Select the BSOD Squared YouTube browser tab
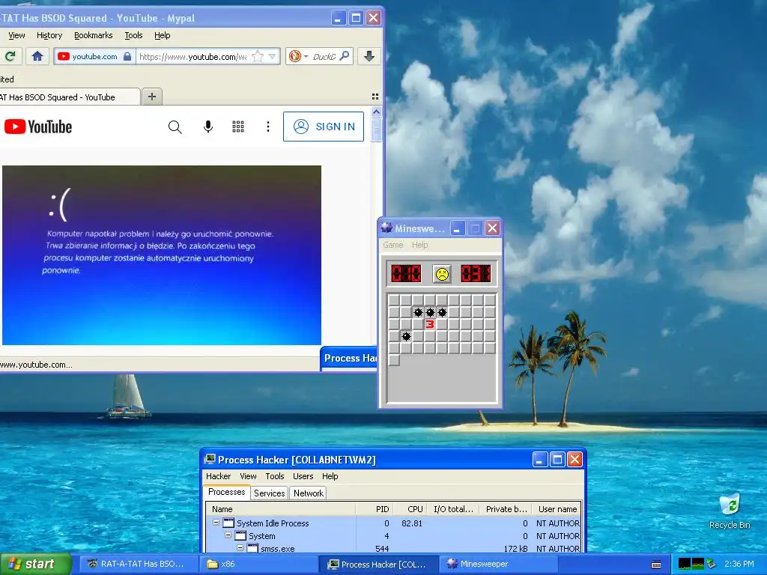This screenshot has height=575, width=767. [x=70, y=97]
